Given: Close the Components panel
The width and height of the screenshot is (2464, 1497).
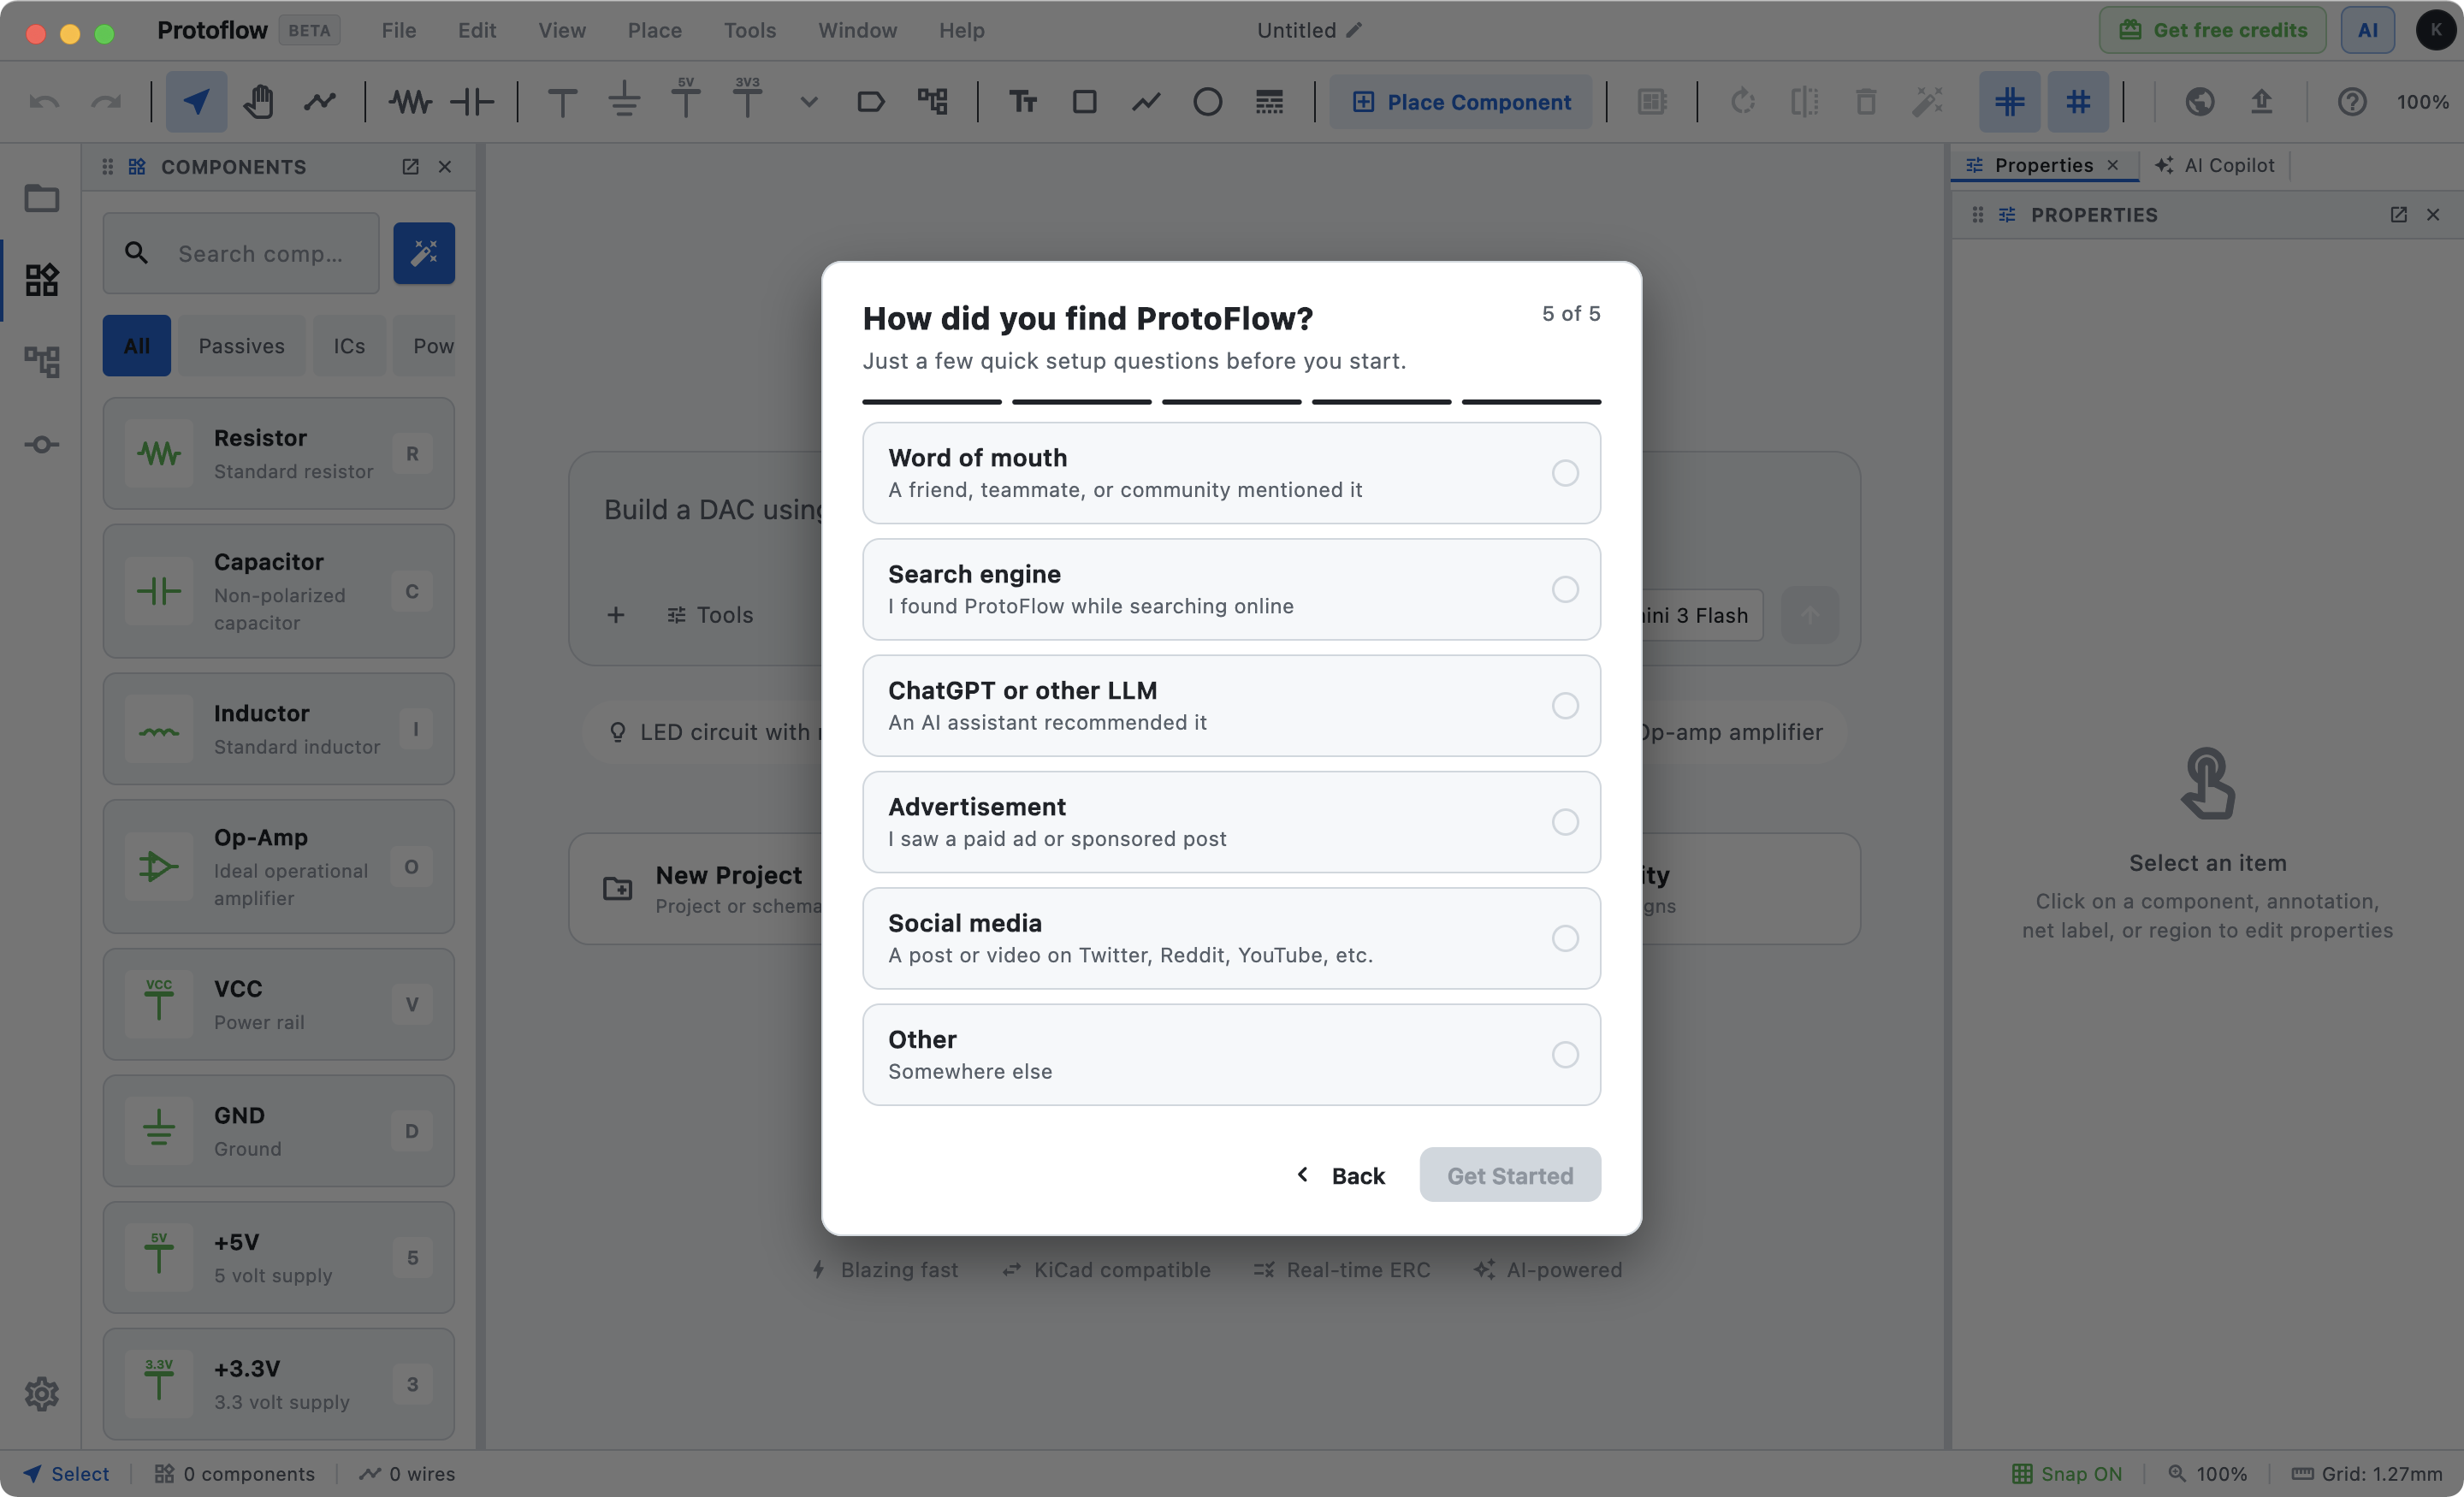Looking at the screenshot, I should coord(445,166).
